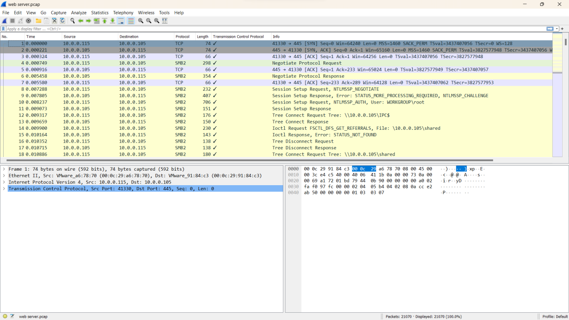569x320 pixels.
Task: Expand the Ethernet II tree item
Action: click(x=4, y=176)
